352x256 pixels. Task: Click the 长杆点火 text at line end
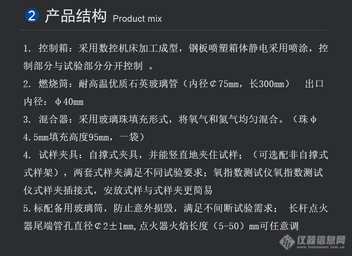[308, 208]
